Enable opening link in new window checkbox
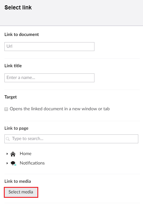The width and height of the screenshot is (143, 204). (x=6, y=109)
